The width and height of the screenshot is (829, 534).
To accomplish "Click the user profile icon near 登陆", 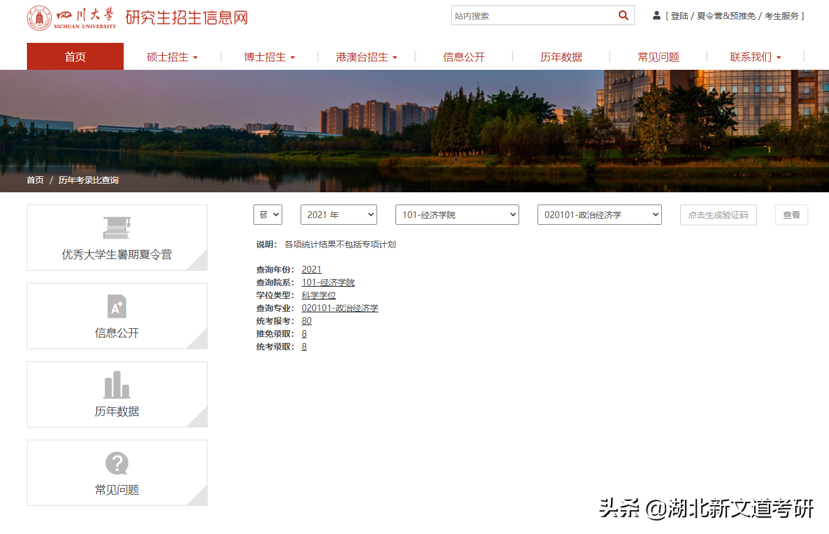I will tap(655, 15).
